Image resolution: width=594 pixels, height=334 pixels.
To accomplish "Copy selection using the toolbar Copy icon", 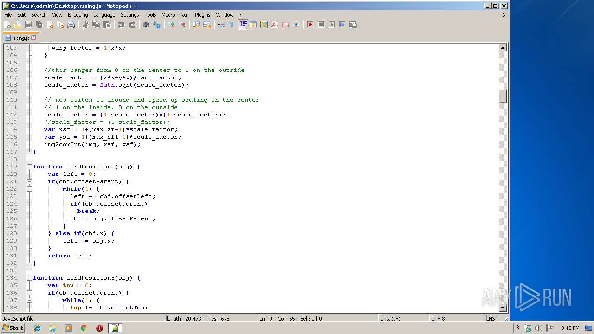I will click(96, 25).
